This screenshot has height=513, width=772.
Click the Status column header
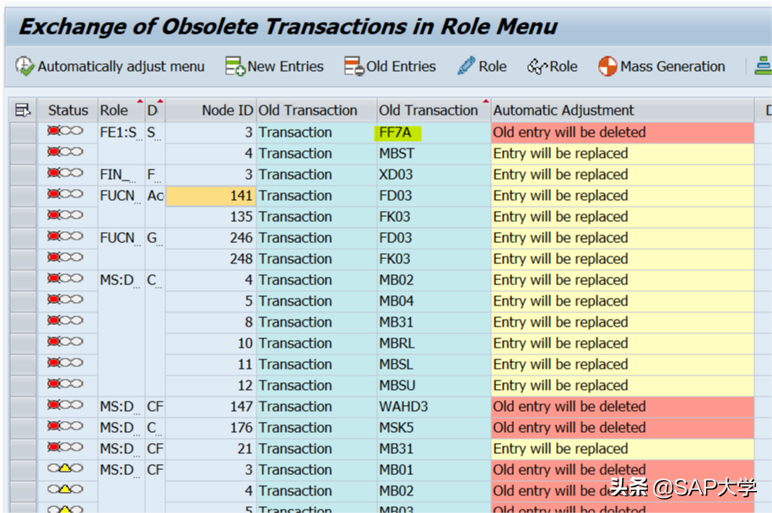(67, 110)
